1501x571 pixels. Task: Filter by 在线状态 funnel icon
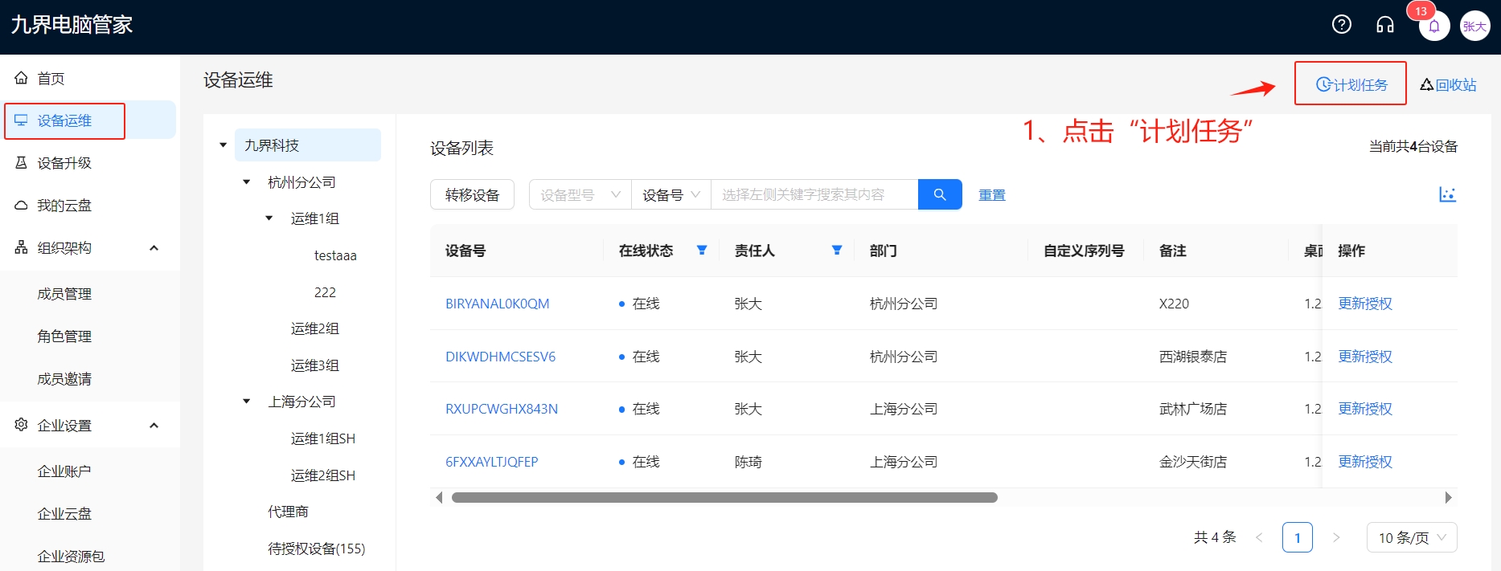click(702, 251)
